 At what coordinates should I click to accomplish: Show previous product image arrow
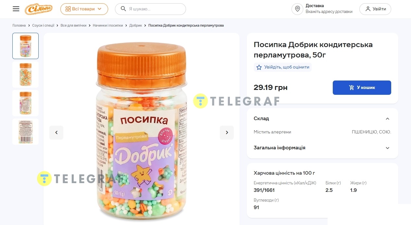click(56, 132)
